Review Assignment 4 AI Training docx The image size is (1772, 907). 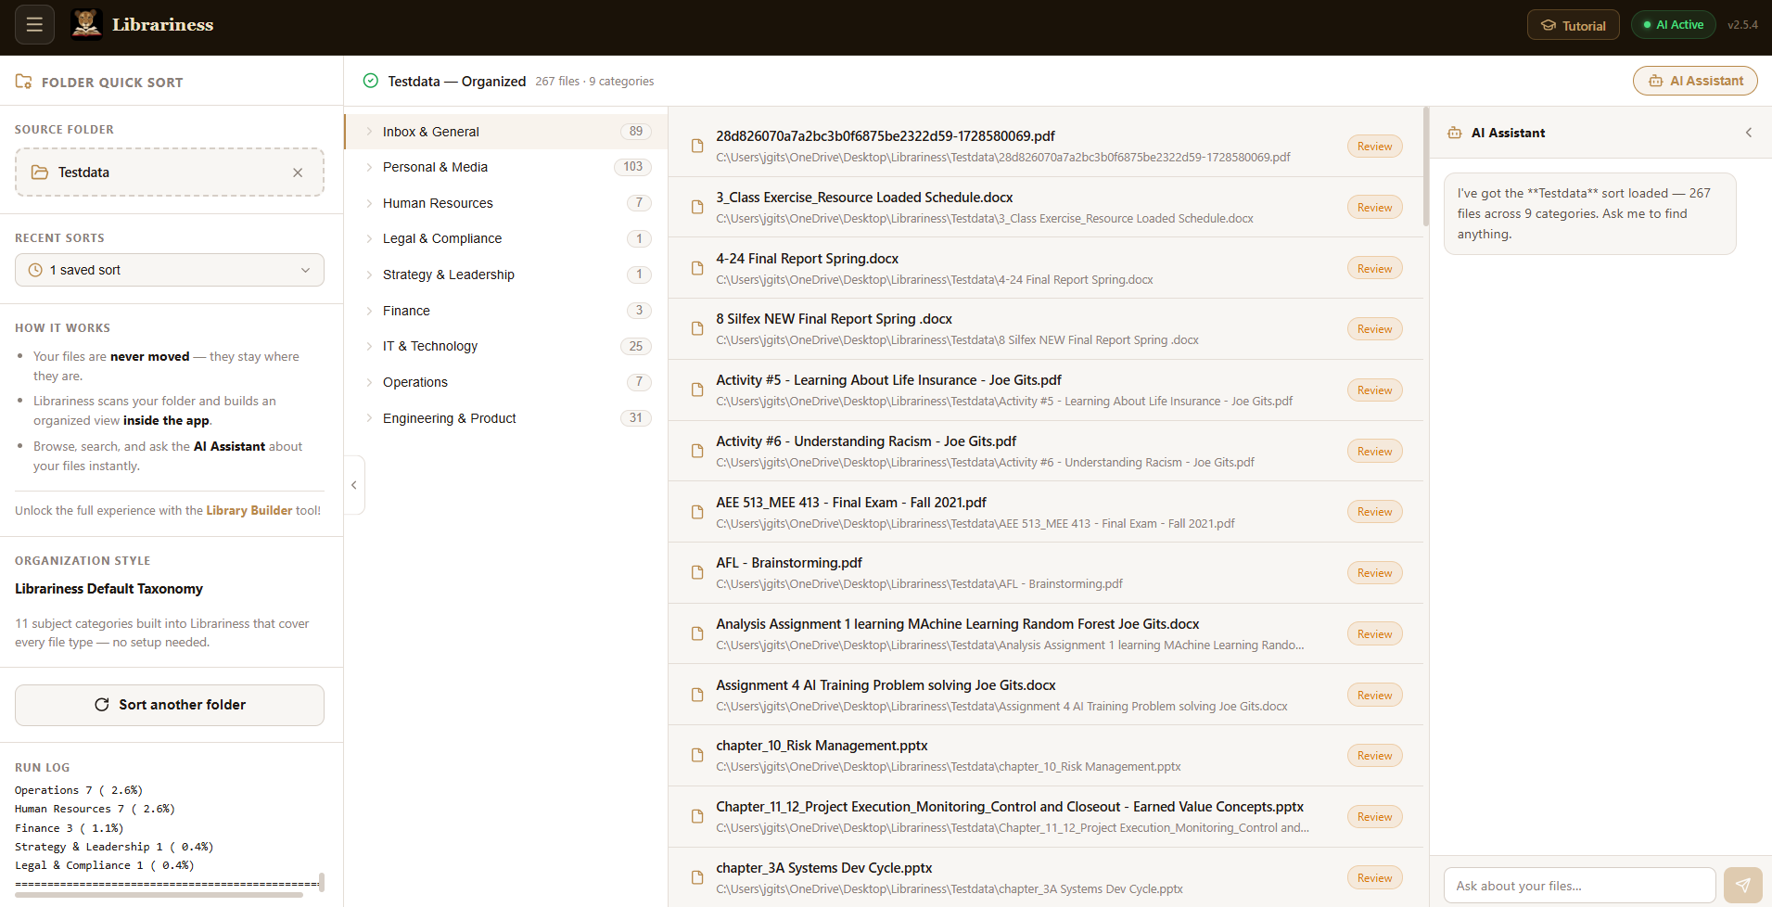1374,696
